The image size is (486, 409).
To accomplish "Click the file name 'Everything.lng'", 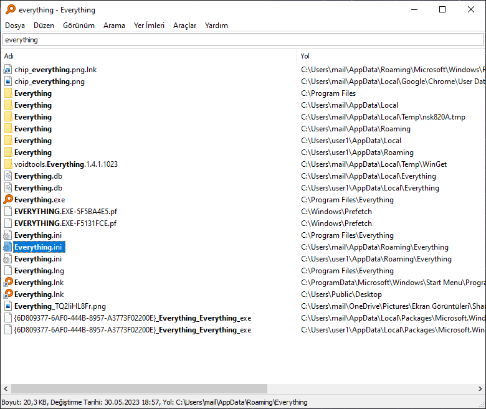I will [39, 271].
